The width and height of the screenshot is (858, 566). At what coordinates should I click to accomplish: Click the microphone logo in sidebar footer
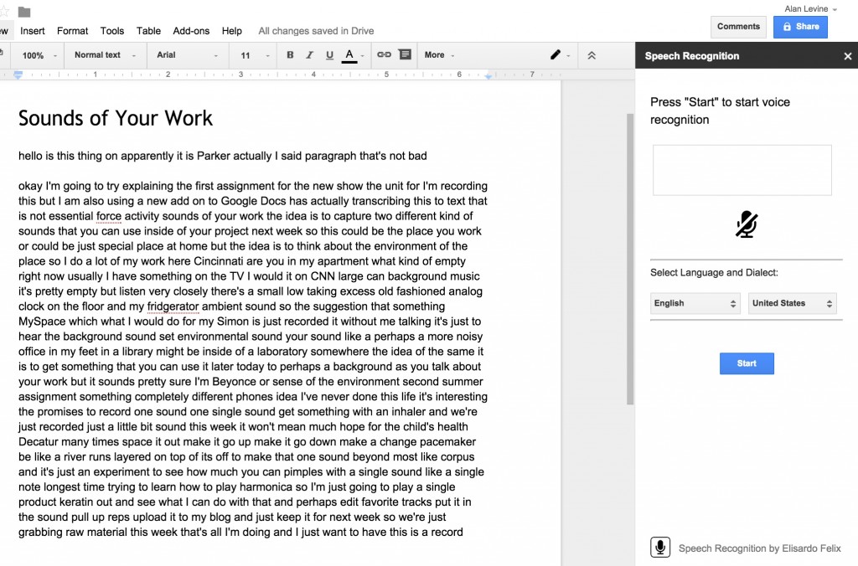pos(660,547)
